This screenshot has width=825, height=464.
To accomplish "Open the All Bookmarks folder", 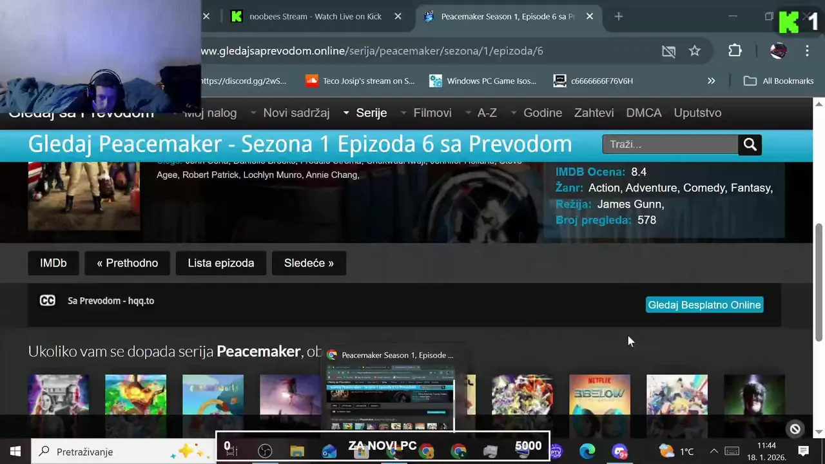I will point(779,81).
